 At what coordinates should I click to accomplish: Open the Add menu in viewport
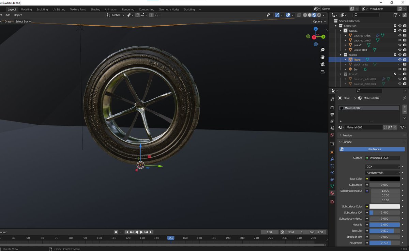pos(8,15)
